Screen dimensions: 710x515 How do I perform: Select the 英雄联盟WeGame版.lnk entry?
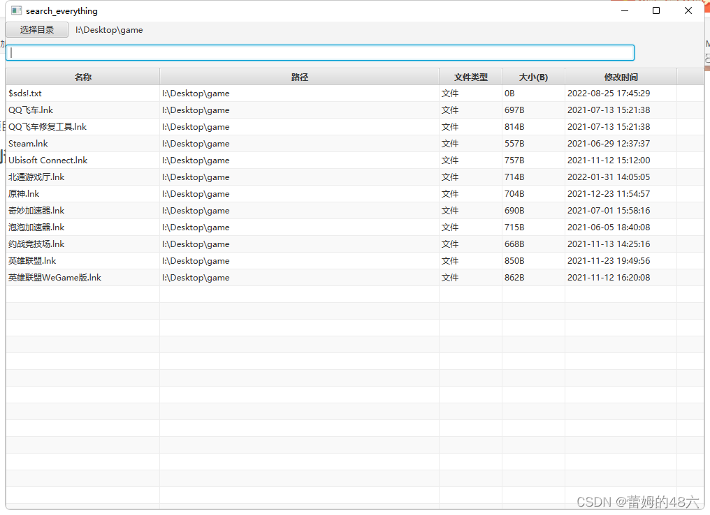click(x=55, y=277)
